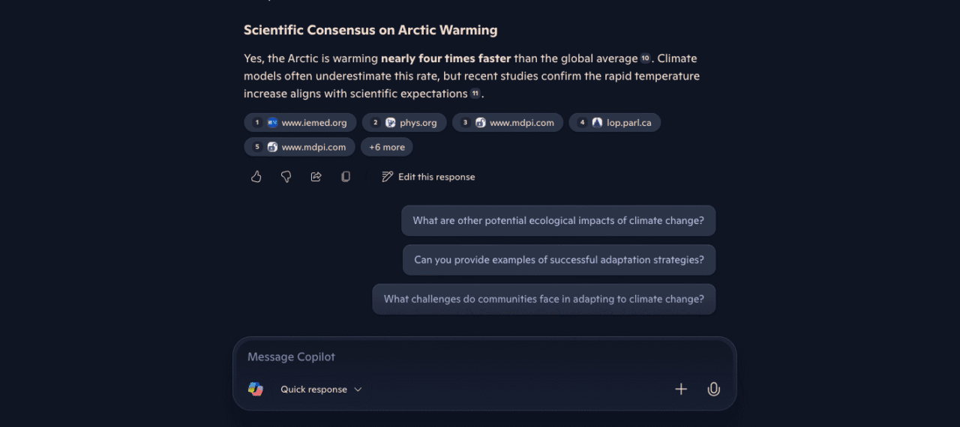Click citation badge number 10
960x427 pixels.
coord(645,58)
